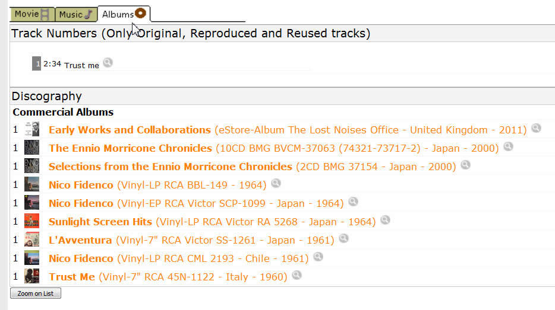Open The Ennio Morricone Chronicles link

[130, 148]
